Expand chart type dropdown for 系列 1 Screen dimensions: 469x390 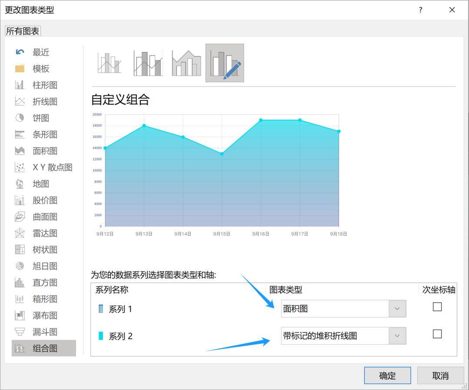coord(397,309)
